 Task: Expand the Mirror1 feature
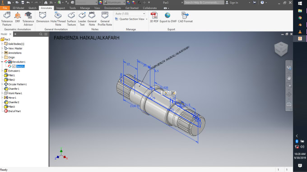[x=2, y=98]
